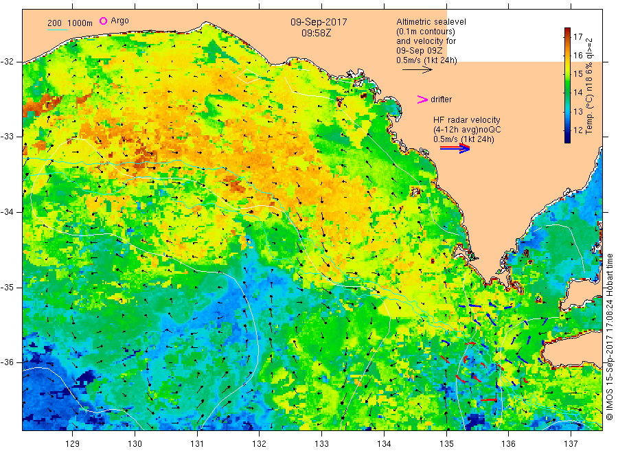This screenshot has height=453, width=618.
Task: Click the longitude label 132
Action: pyautogui.click(x=260, y=443)
